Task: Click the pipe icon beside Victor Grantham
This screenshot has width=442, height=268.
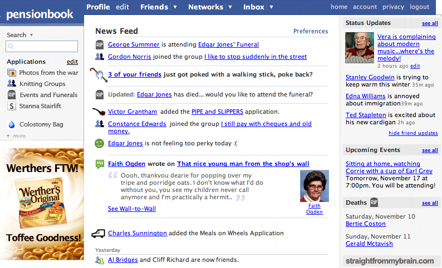Action: point(99,111)
